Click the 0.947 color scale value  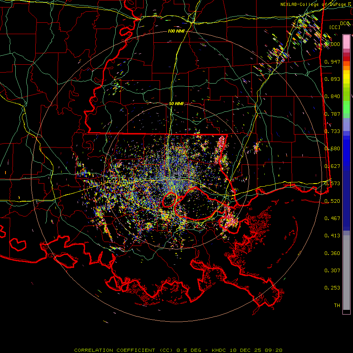(x=332, y=62)
